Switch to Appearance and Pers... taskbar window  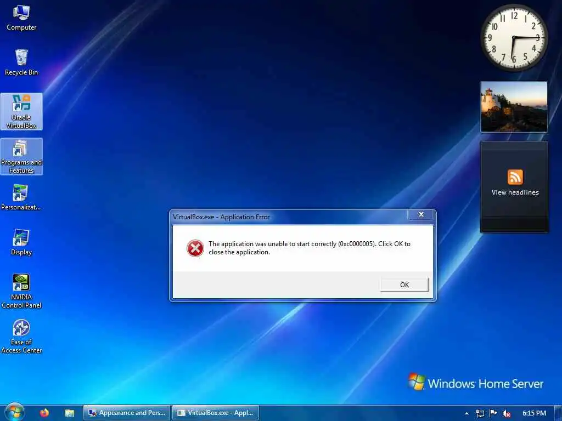[127, 413]
